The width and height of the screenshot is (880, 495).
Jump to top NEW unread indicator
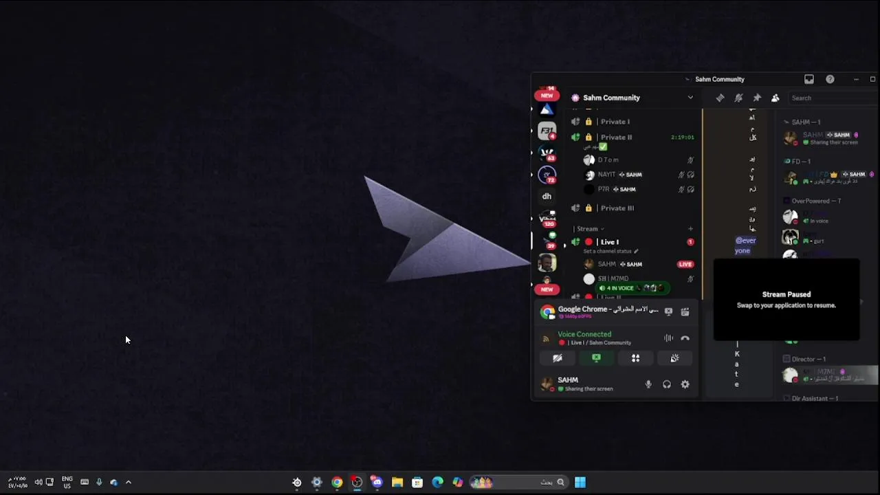(547, 95)
